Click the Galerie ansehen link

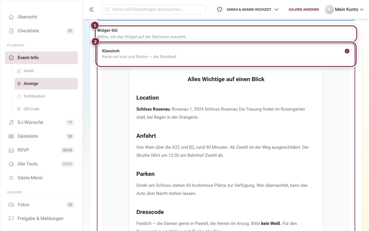coord(304,9)
